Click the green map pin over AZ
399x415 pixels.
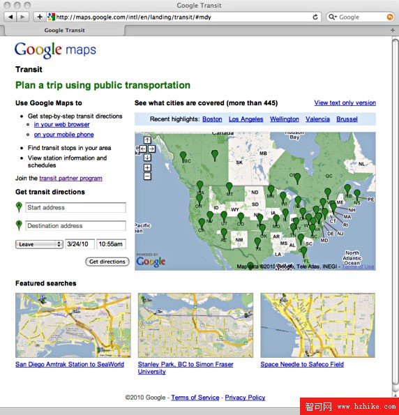[x=224, y=234]
